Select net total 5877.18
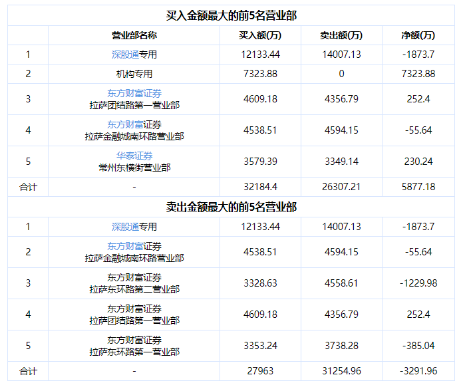Image resolution: width=463 pixels, height=385 pixels. click(418, 187)
